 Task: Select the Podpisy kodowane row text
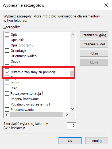coord(25,99)
